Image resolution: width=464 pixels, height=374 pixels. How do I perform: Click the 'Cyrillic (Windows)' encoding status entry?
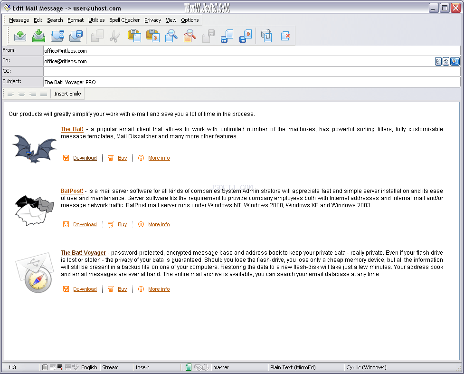pos(366,367)
